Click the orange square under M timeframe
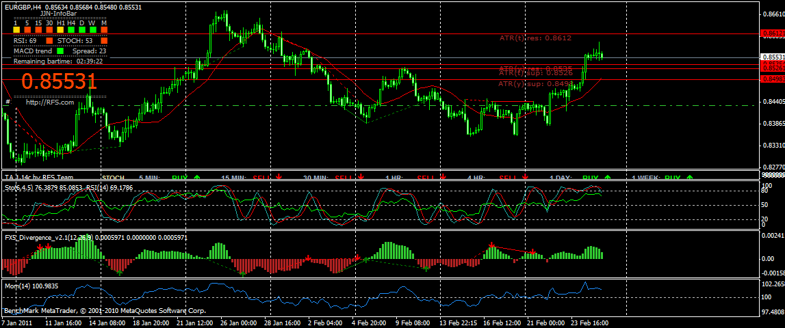The height and width of the screenshot is (328, 785). tap(104, 30)
